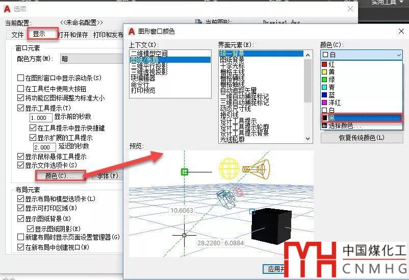Click down arrow of interface element list
The image size is (409, 280).
(308, 139)
